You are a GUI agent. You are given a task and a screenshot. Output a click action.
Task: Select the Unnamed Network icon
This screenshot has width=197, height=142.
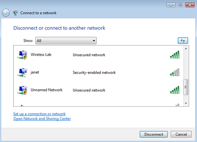pos(22,90)
